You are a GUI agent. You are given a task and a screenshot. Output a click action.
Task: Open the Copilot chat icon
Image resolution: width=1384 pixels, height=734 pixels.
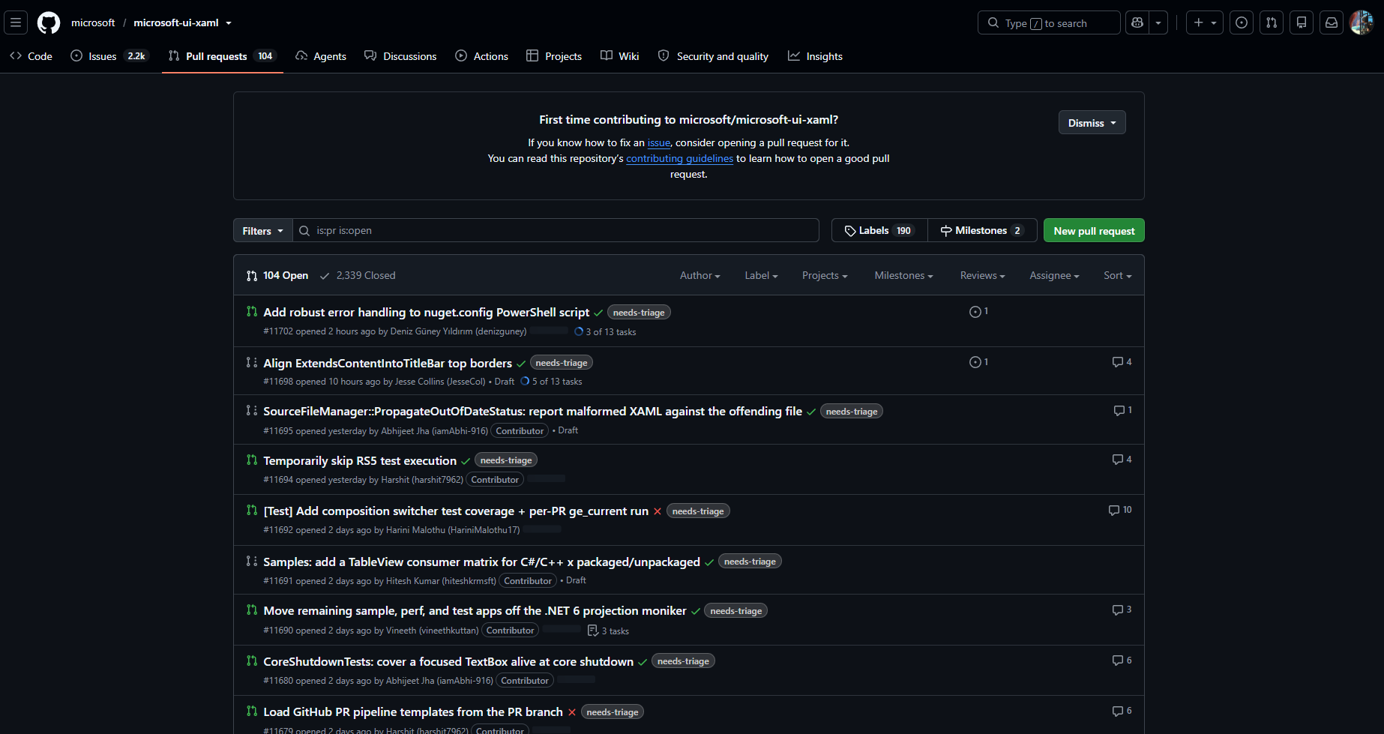pos(1137,22)
